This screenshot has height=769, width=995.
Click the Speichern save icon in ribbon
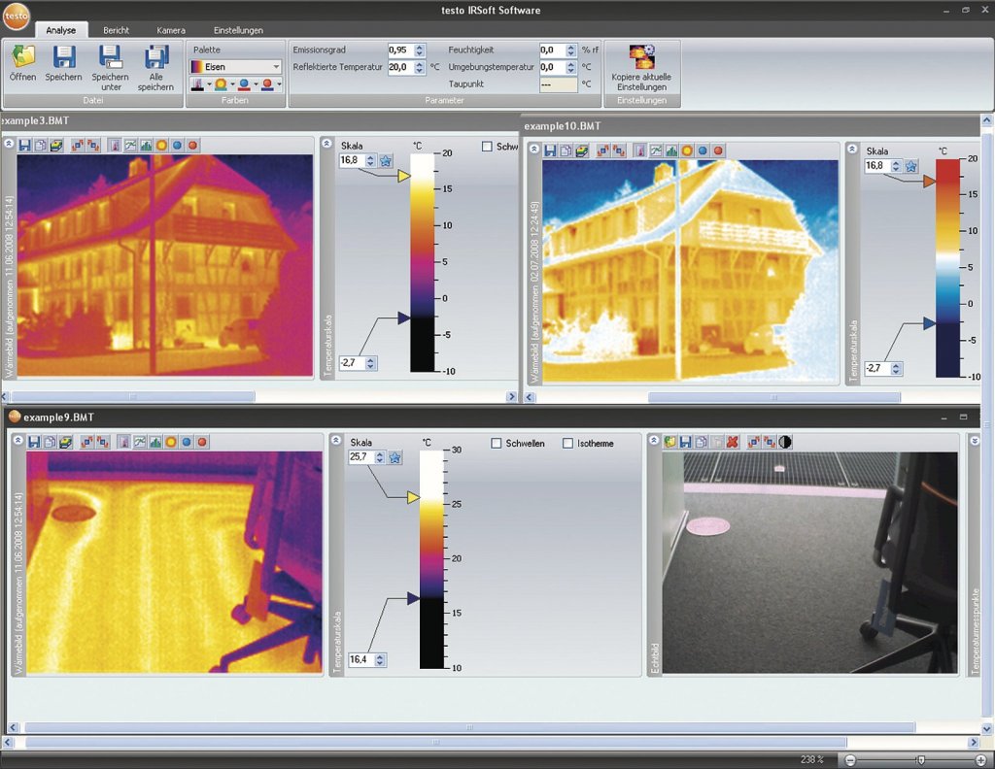click(63, 56)
